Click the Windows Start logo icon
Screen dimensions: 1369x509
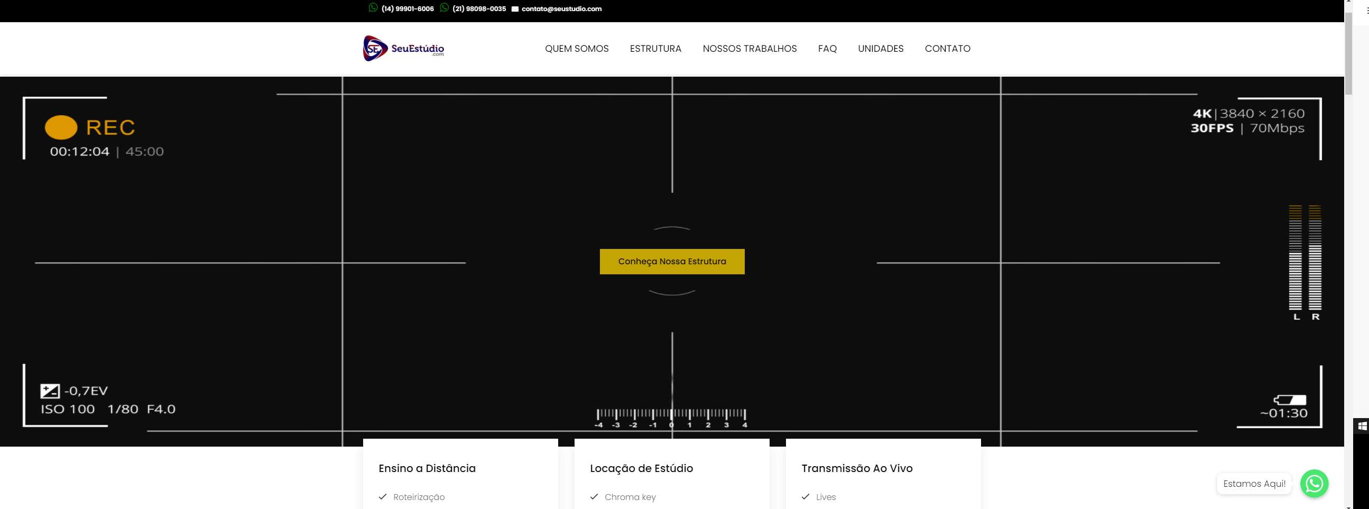click(x=1362, y=425)
